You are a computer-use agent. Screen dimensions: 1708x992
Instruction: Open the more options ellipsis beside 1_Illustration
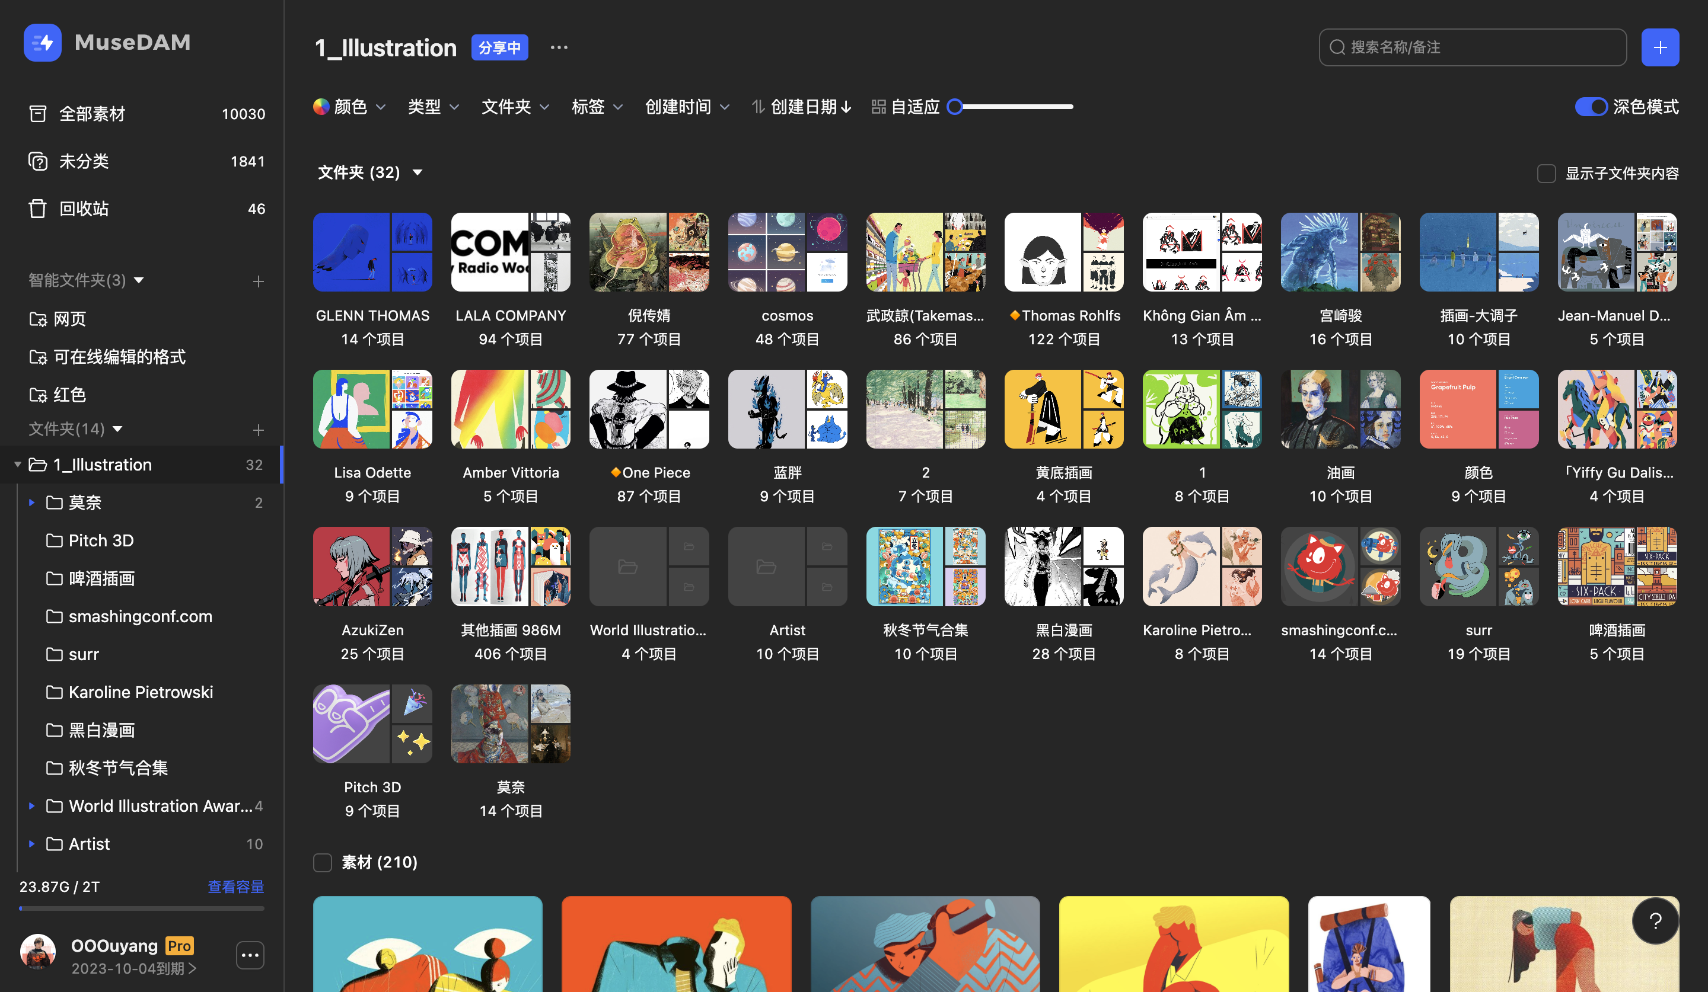click(x=559, y=47)
